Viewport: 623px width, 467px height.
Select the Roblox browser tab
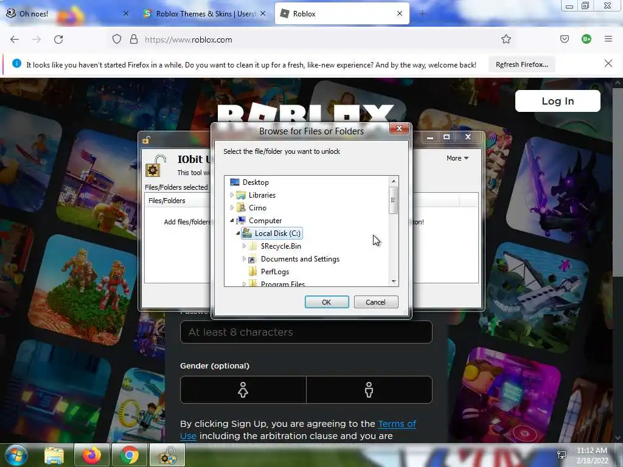coord(342,13)
